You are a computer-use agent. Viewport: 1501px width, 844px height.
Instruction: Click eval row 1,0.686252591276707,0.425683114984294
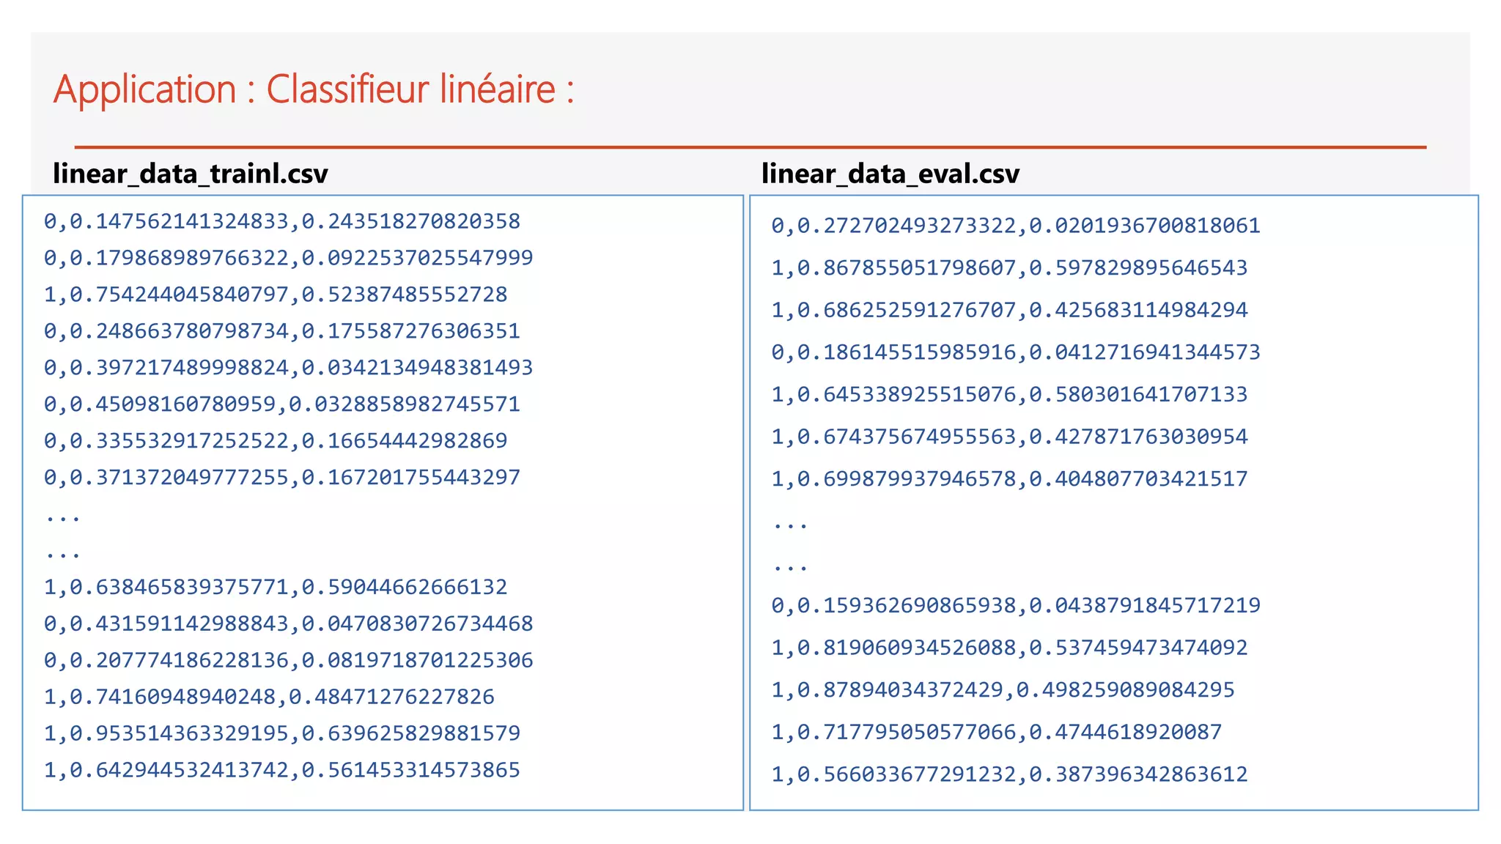coord(1009,310)
